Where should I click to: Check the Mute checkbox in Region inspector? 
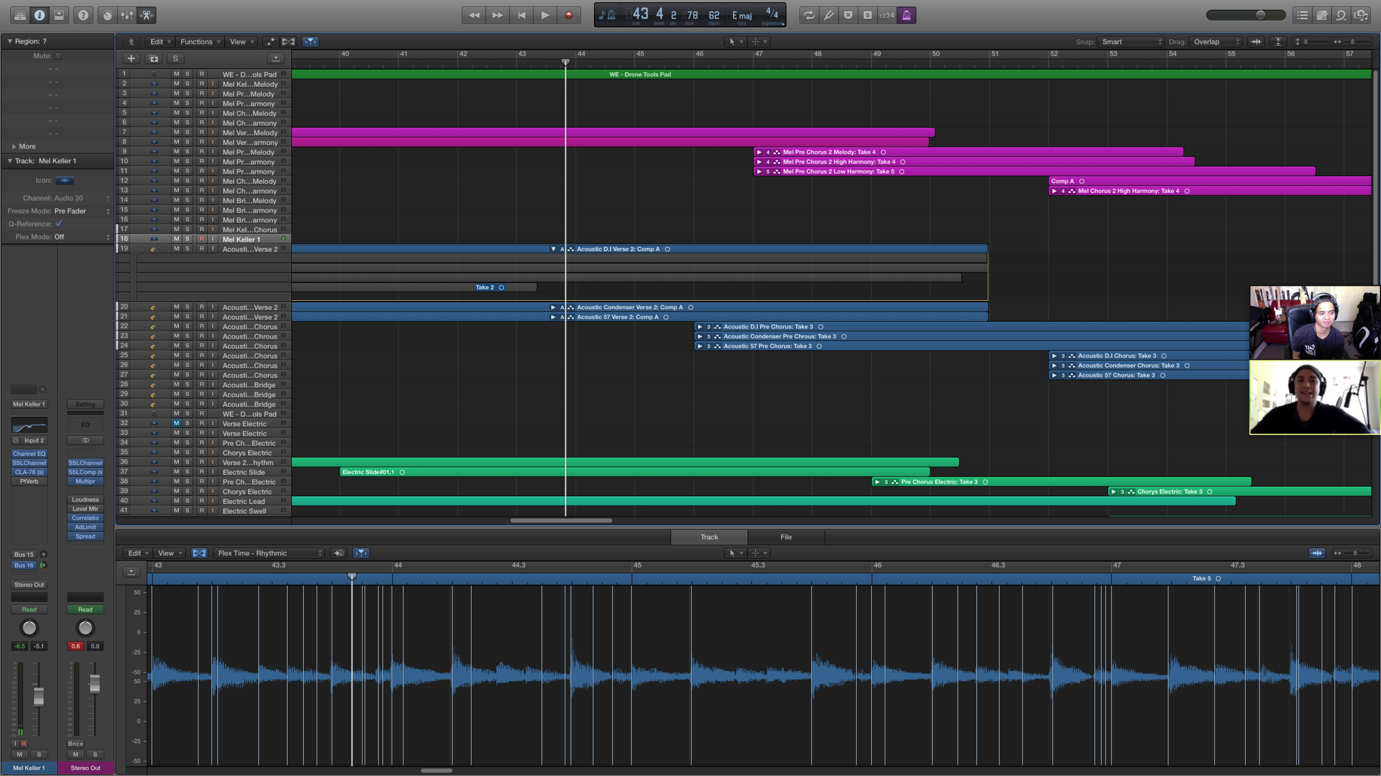tap(57, 56)
